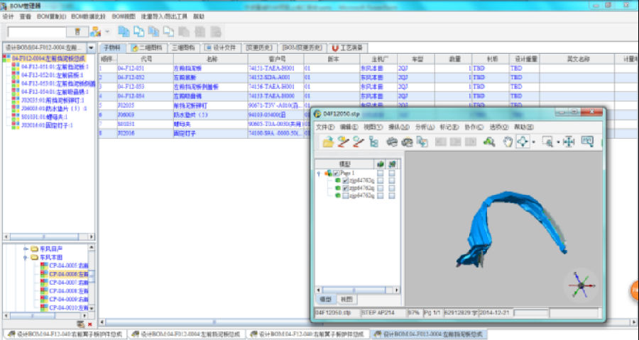Select the rotate/orbit tool in viewer
This screenshot has width=639, height=340.
tap(523, 142)
